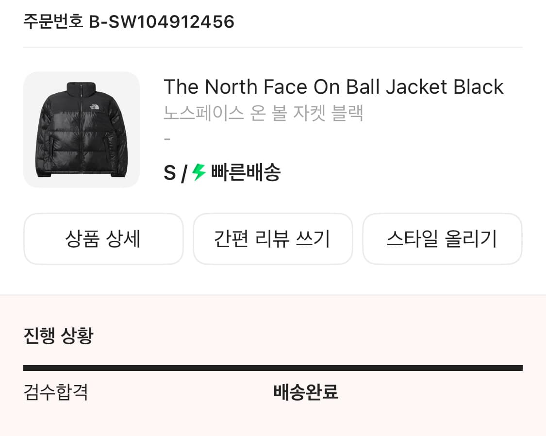Click the 배송완료 delivery completed status
546x436 pixels.
(x=306, y=392)
